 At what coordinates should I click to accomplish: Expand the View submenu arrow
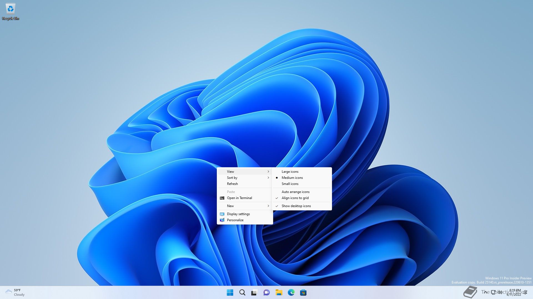pos(268,172)
